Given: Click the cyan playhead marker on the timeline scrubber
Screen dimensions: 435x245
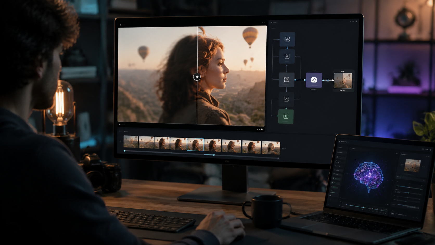Looking at the screenshot, I should (214, 155).
